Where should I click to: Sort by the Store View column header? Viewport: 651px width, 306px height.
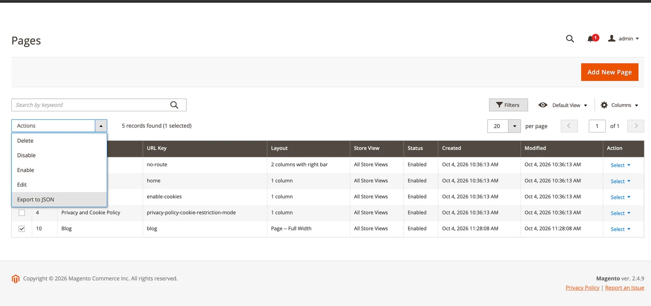point(376,148)
